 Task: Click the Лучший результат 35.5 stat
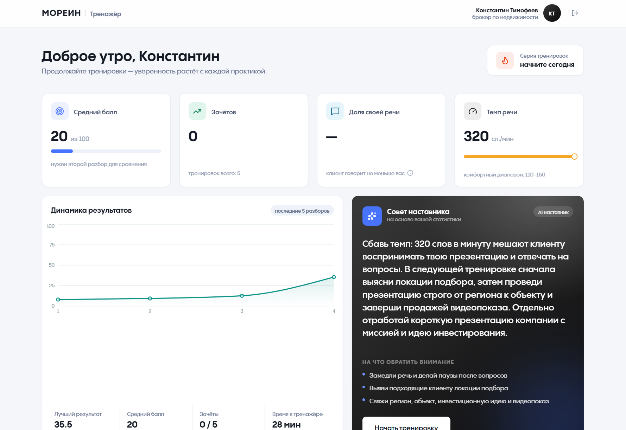[x=78, y=419]
